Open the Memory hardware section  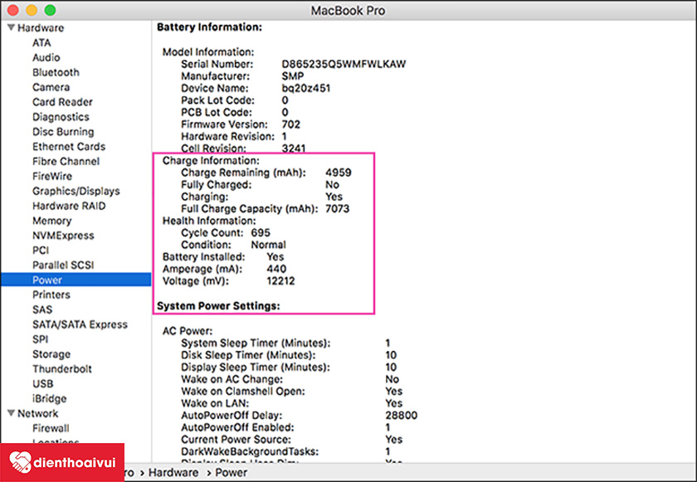click(51, 221)
